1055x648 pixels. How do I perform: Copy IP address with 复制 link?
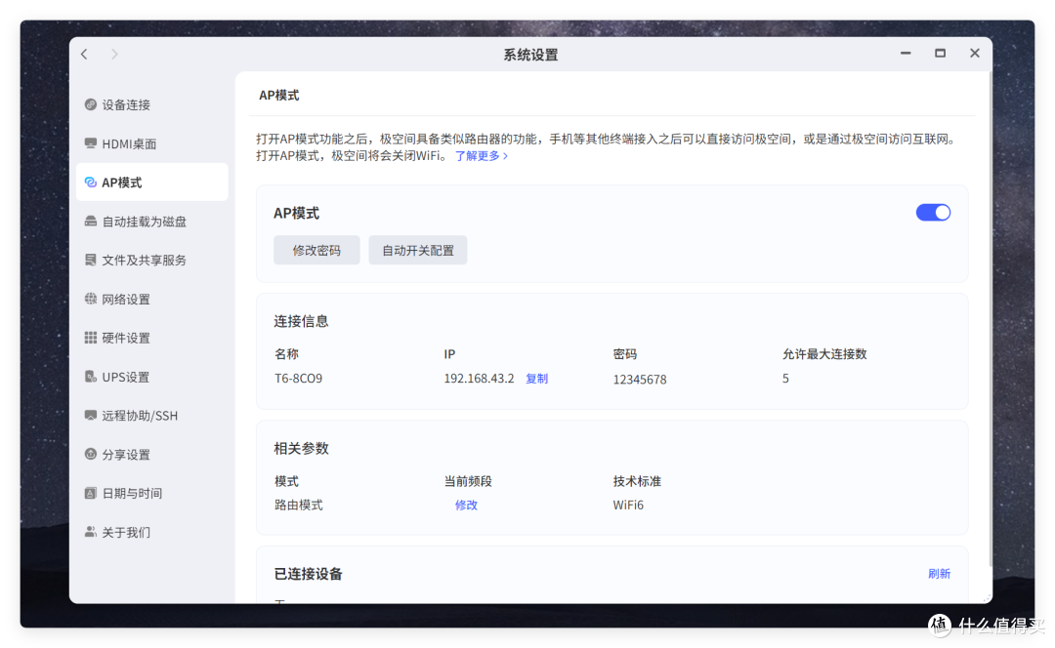[x=537, y=379]
